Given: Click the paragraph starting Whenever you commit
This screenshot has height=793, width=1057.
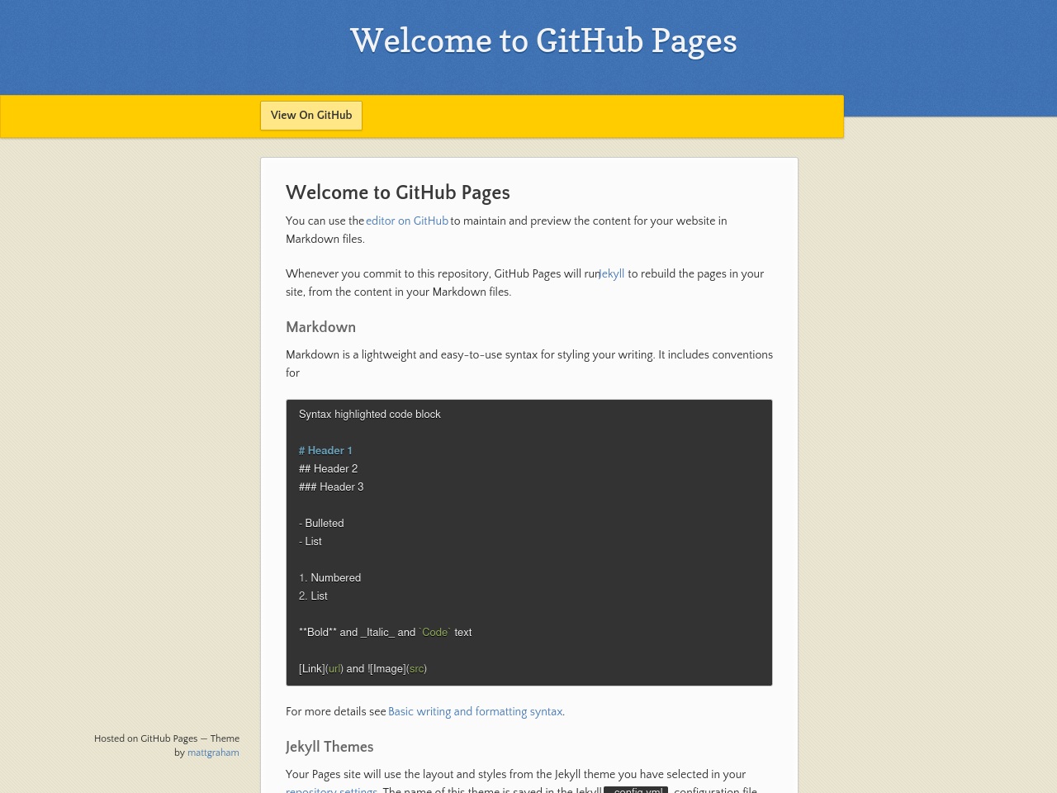Looking at the screenshot, I should [524, 283].
